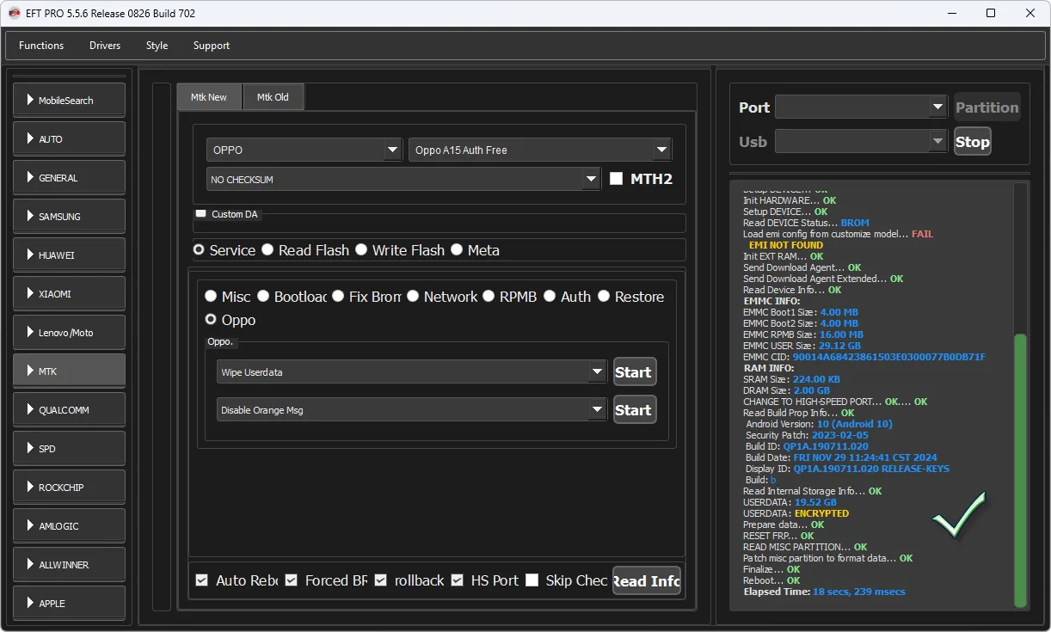
Task: Start the Disable Orange Msg operation
Action: click(x=634, y=410)
